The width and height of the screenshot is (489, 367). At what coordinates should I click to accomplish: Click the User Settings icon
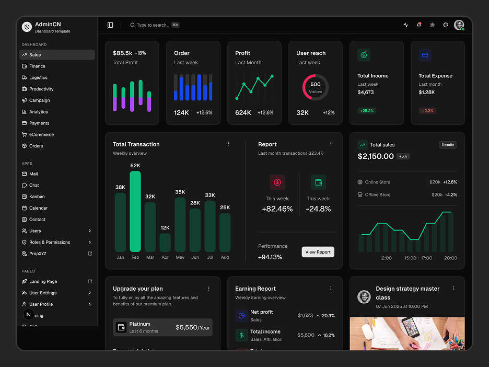(25, 293)
